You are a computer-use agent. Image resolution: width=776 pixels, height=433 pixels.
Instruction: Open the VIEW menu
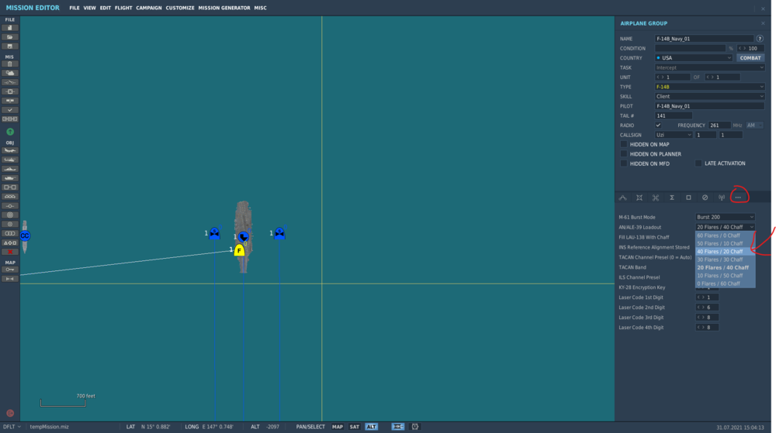pyautogui.click(x=89, y=8)
